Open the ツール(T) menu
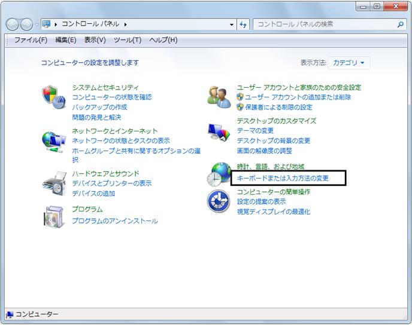Screen dimensions: 412x325 tap(128, 40)
